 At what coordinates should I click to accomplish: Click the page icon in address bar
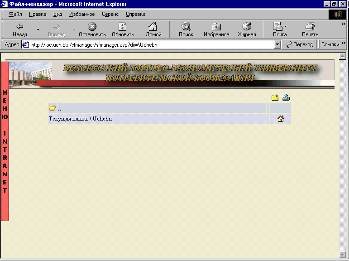[26, 44]
